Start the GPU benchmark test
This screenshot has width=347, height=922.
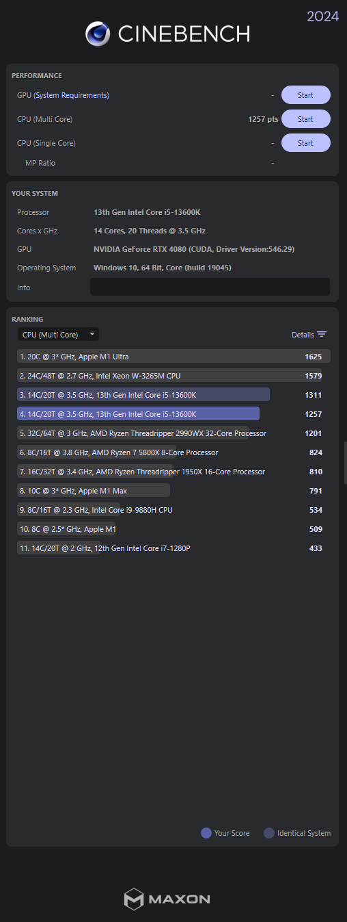coord(305,95)
